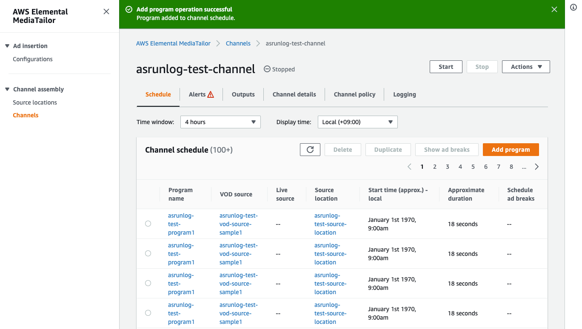
Task: Switch to the Alerts tab
Action: [202, 94]
